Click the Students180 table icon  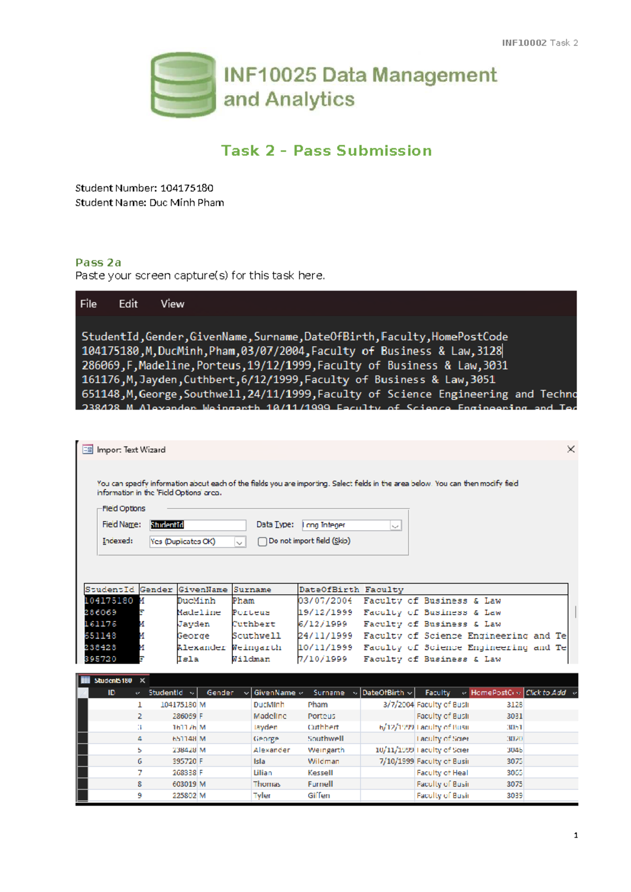click(x=85, y=681)
